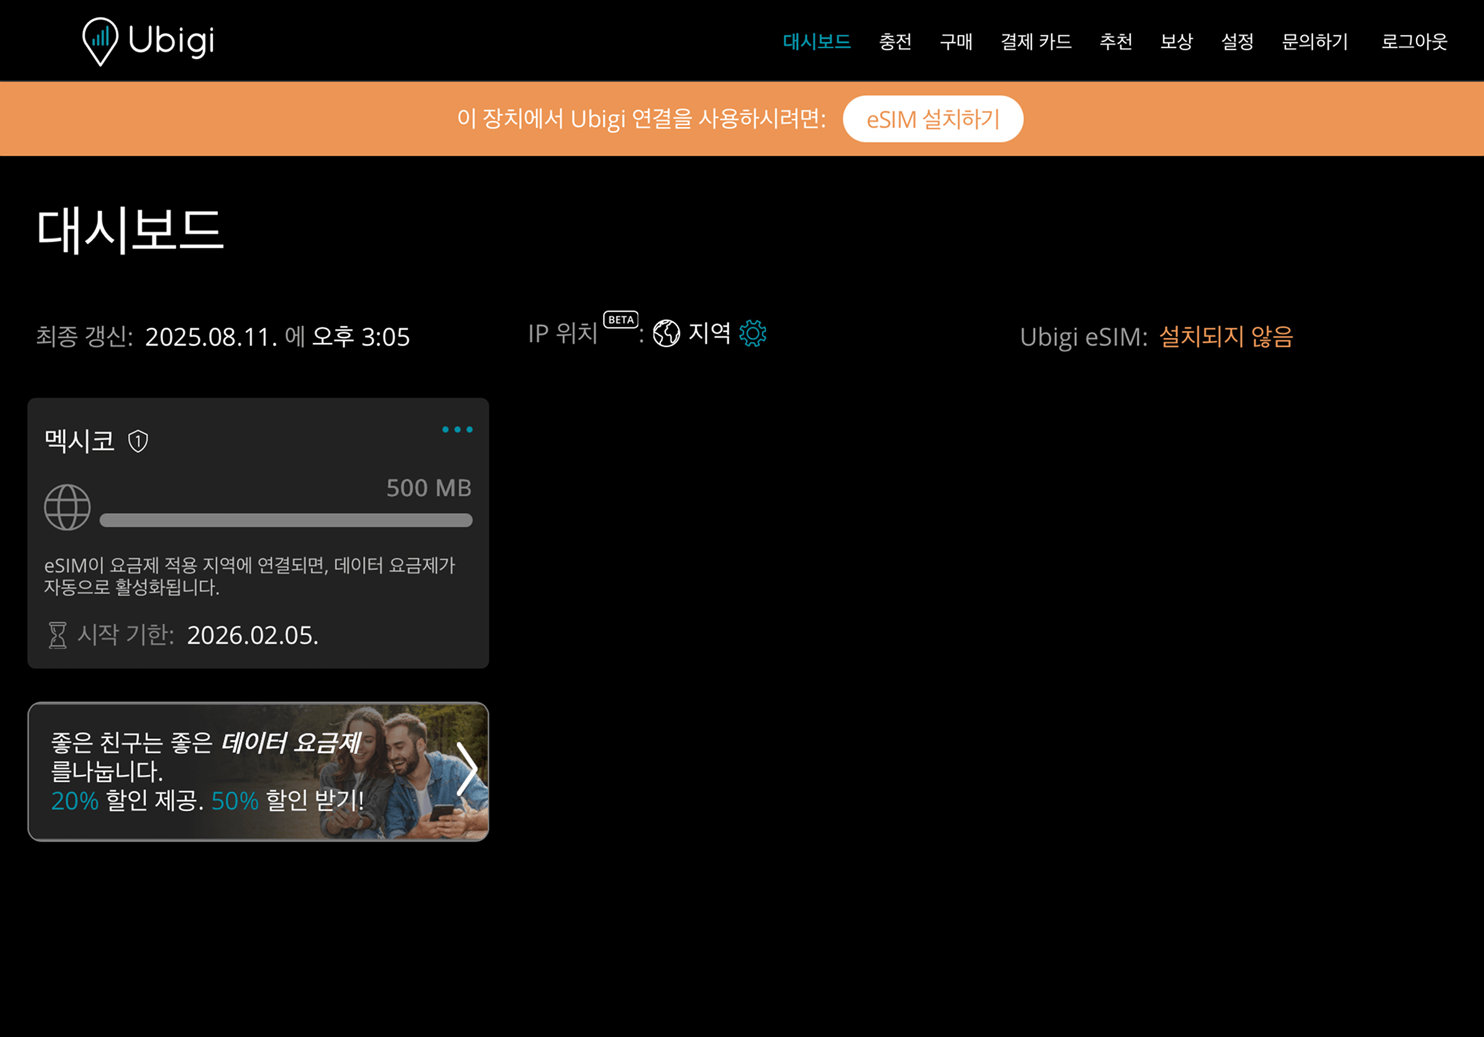Viewport: 1484px width, 1037px height.
Task: Click the 멕시코 plan title
Action: (79, 441)
